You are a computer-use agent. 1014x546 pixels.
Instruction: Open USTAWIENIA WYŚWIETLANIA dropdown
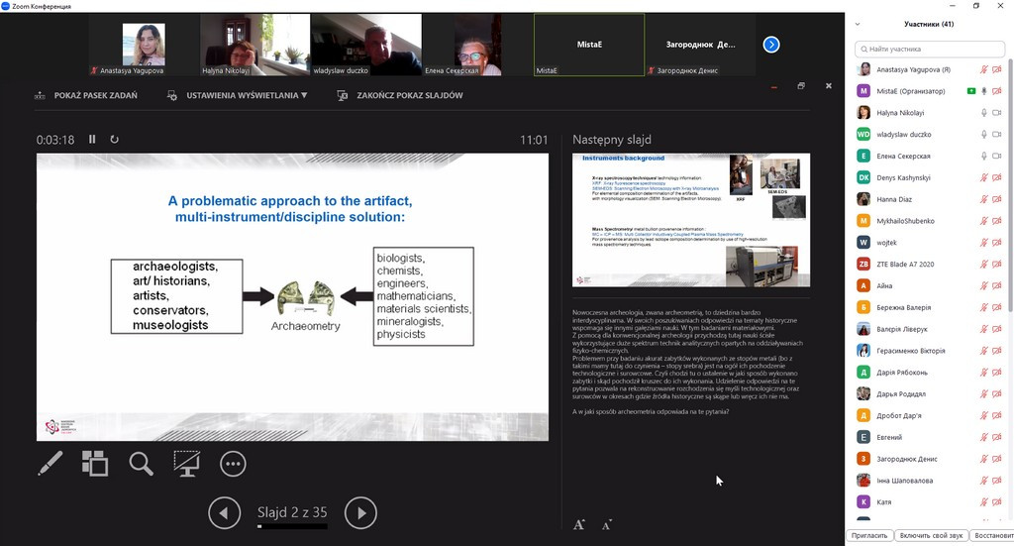(x=238, y=95)
